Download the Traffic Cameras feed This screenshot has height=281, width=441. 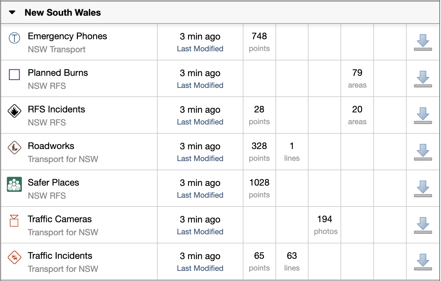423,226
